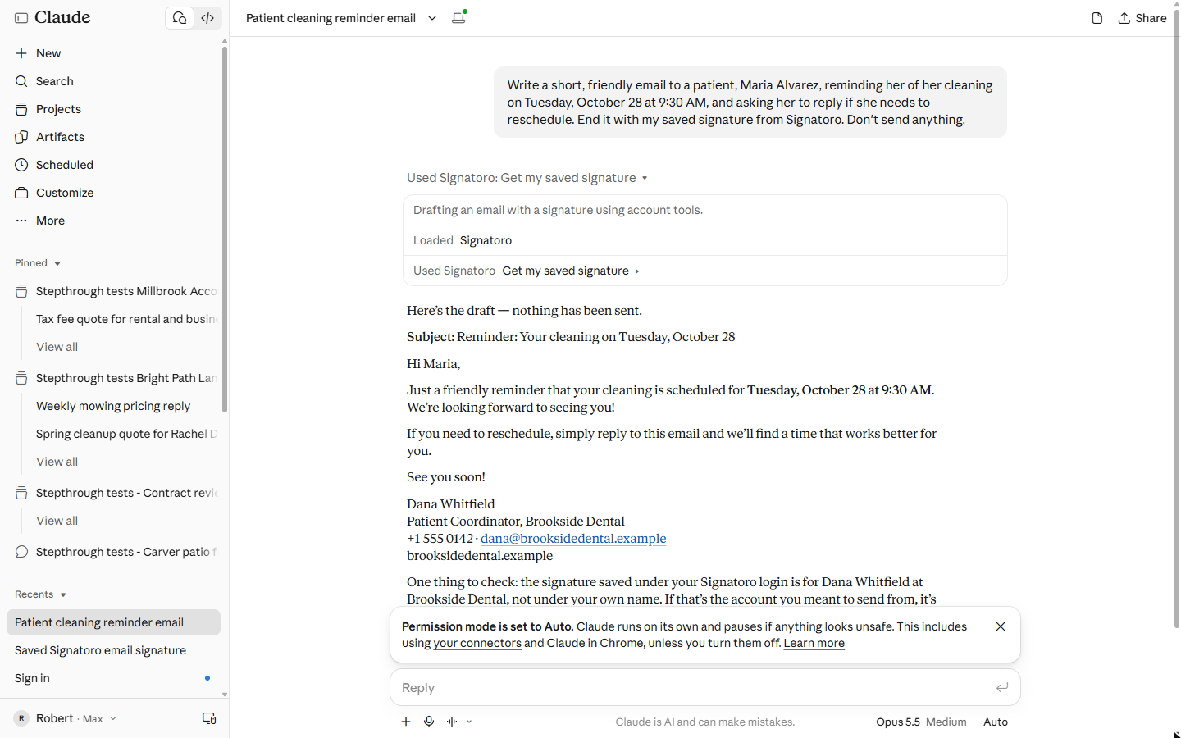
Task: Click the remote session icon by title
Action: pos(459,17)
